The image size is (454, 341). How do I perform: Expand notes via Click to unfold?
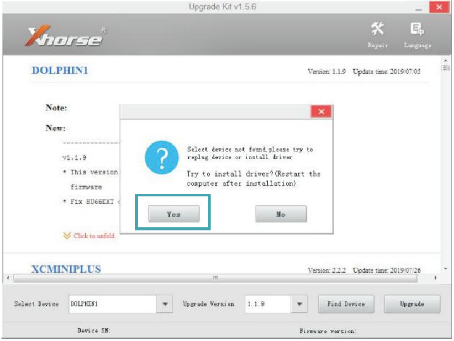pos(94,236)
